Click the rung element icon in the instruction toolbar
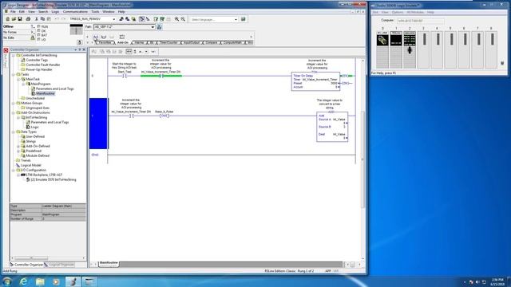The height and width of the screenshot is (287, 511). [x=96, y=37]
